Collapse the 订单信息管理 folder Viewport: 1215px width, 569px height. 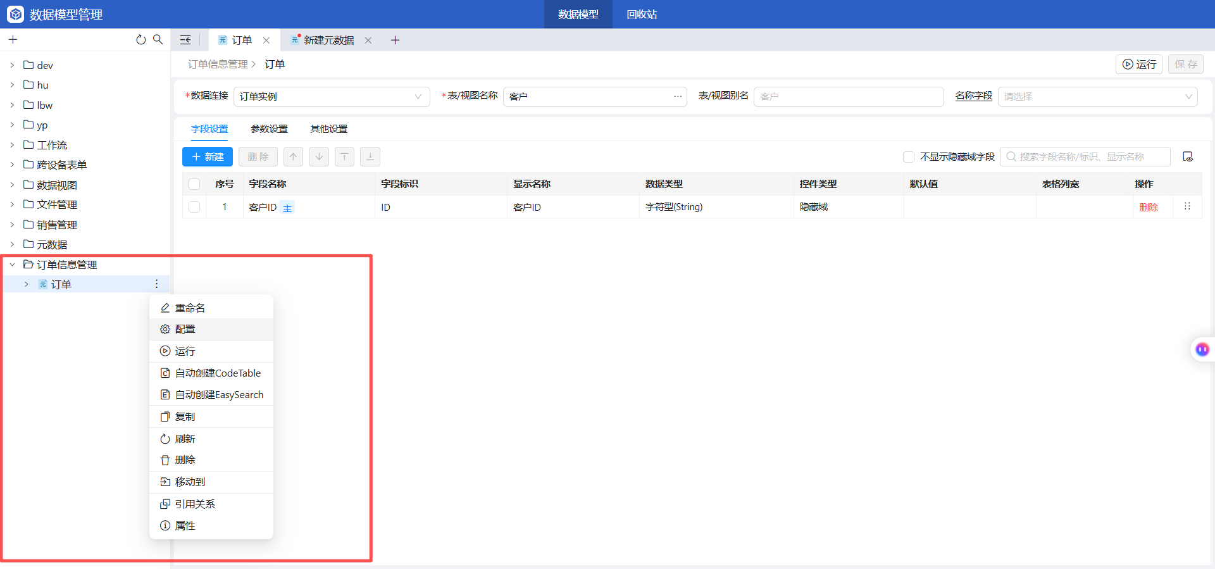(x=12, y=265)
